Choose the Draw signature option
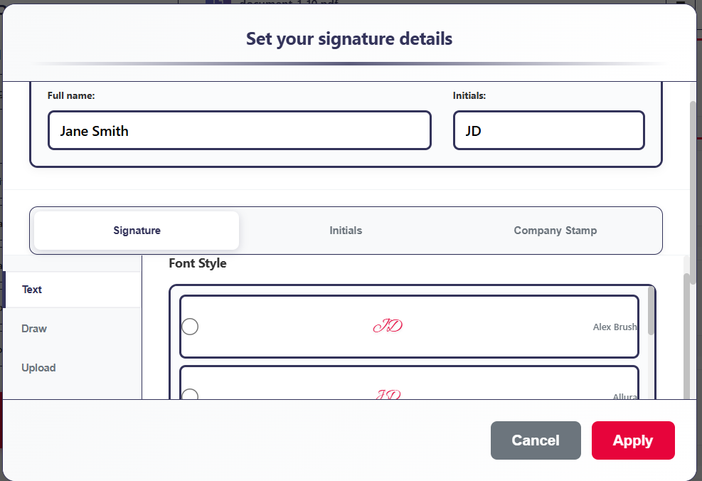Screen dimensions: 702x481 34,329
